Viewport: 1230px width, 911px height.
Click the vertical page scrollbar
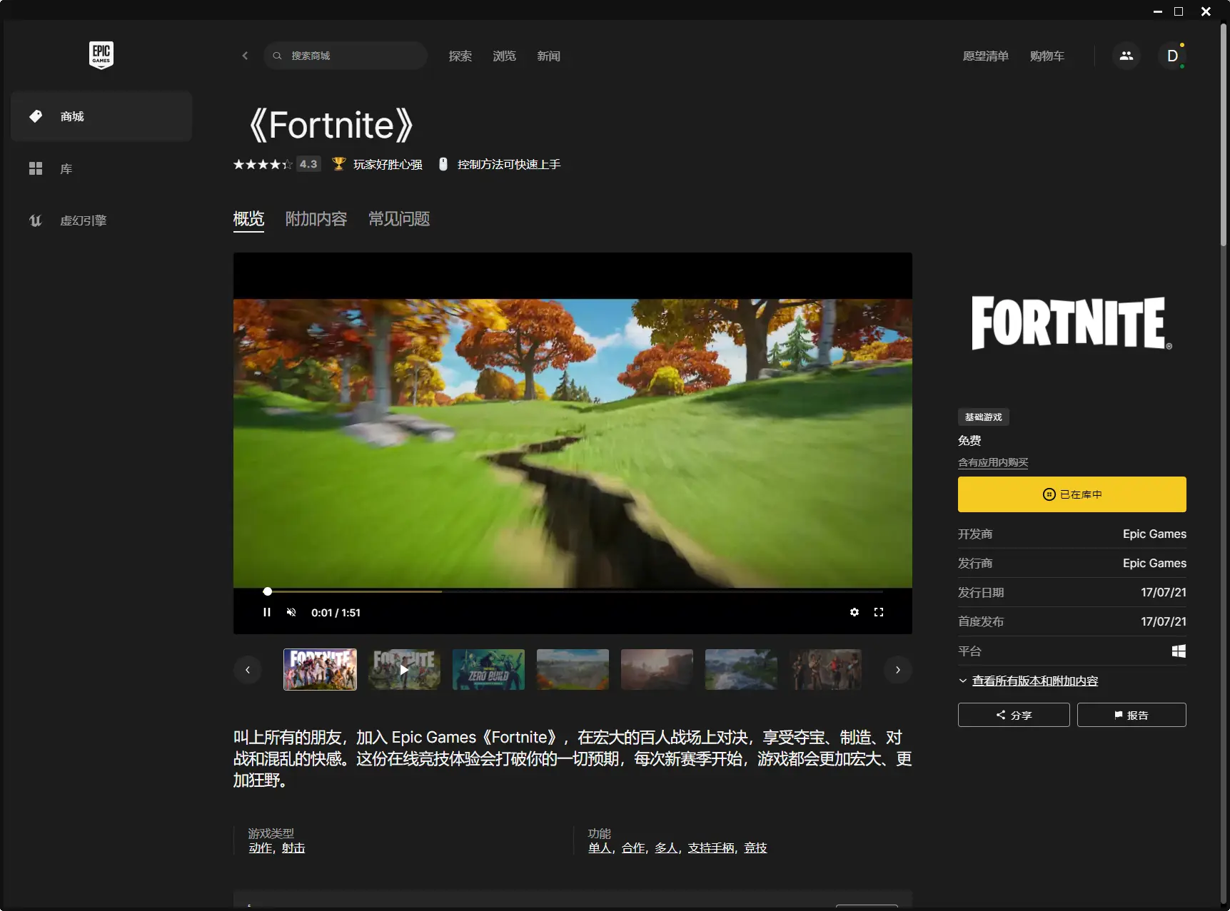pyautogui.click(x=1223, y=136)
